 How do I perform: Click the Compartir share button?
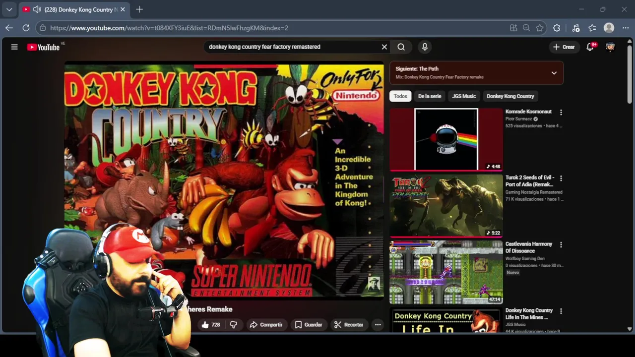pyautogui.click(x=266, y=325)
